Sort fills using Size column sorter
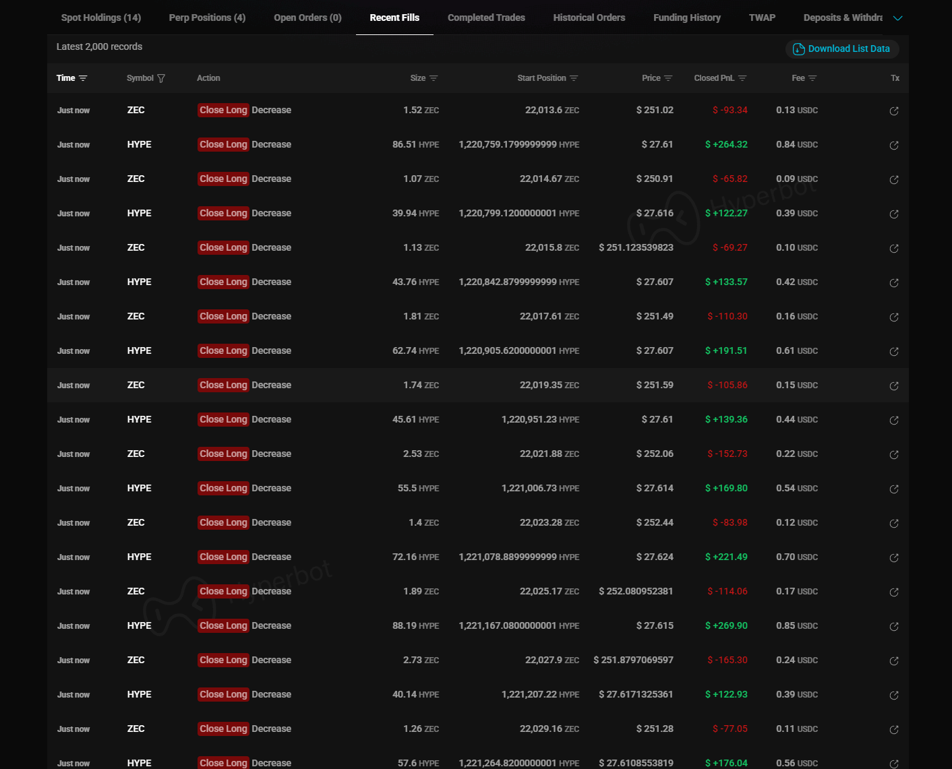 click(x=434, y=78)
